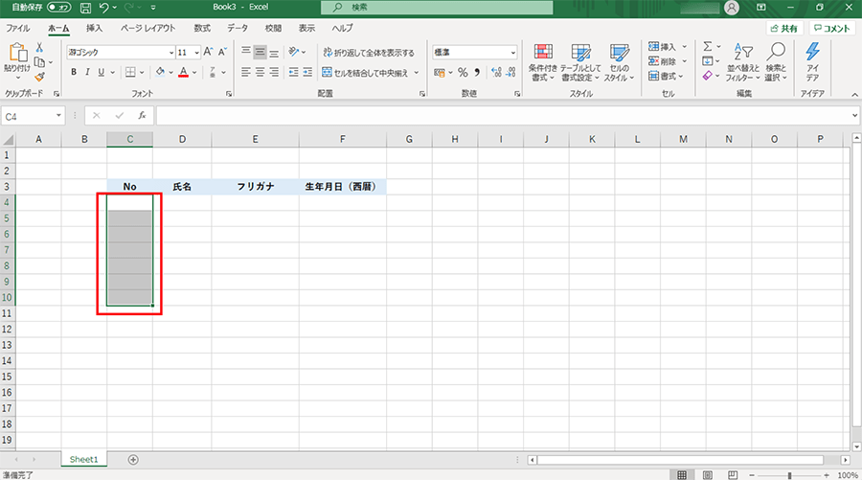Apply the fill color bucket
This screenshot has height=480, width=862.
click(x=160, y=72)
